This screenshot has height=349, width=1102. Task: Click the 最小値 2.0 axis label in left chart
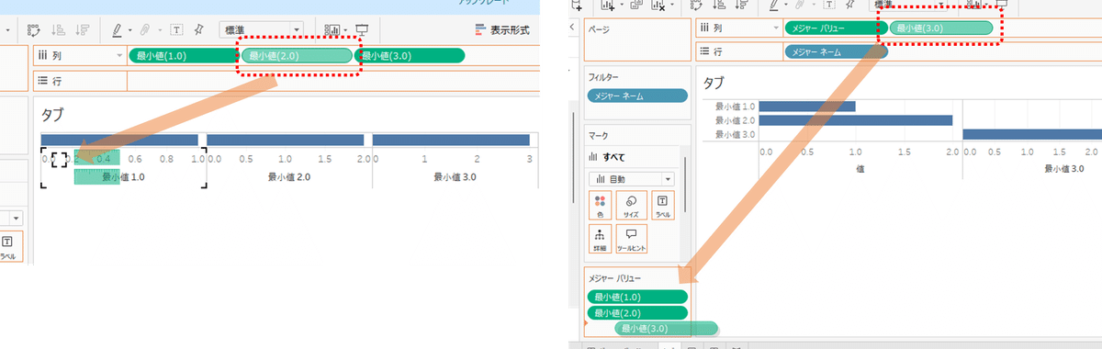tap(288, 176)
